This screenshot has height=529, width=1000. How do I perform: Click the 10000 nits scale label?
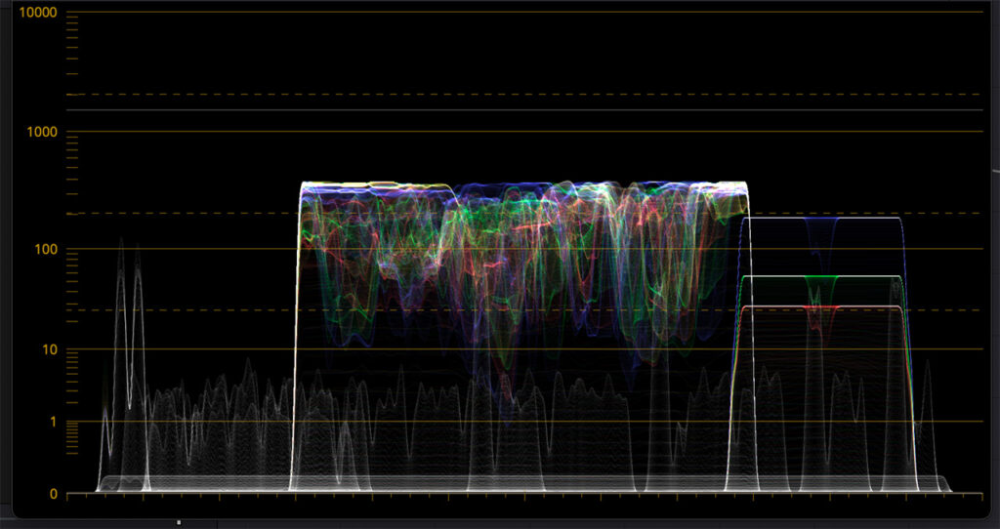tap(38, 12)
